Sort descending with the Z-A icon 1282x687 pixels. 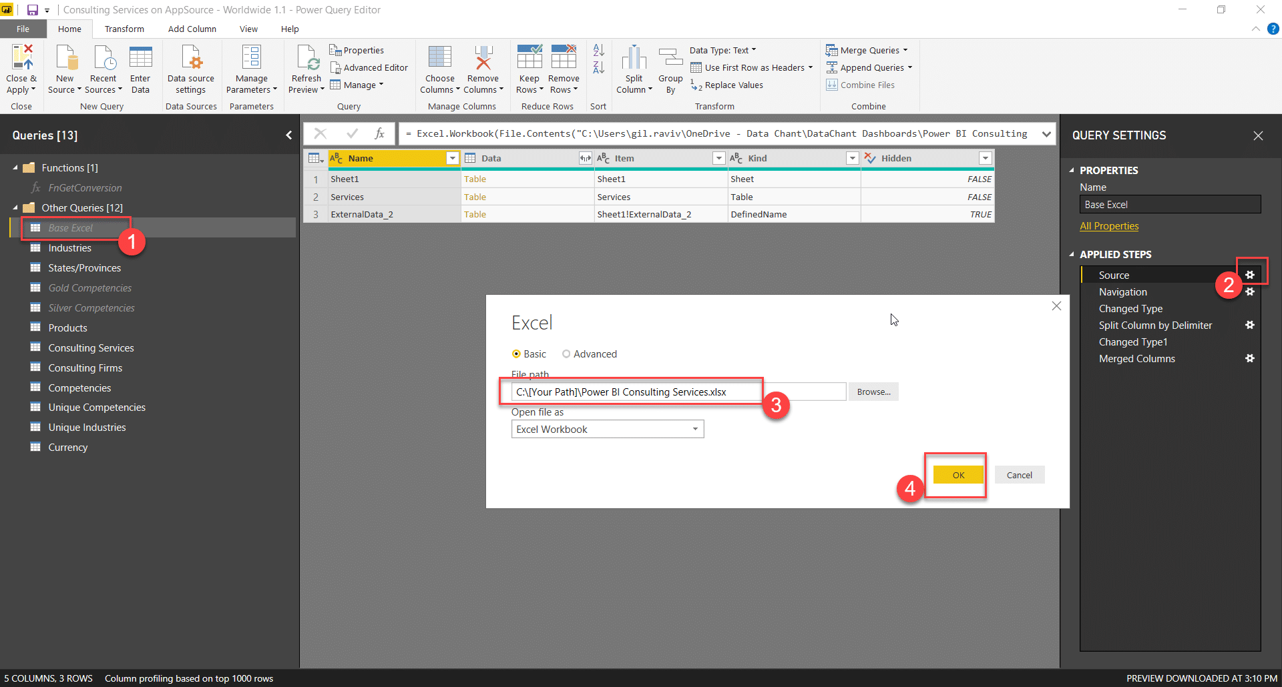tap(598, 67)
